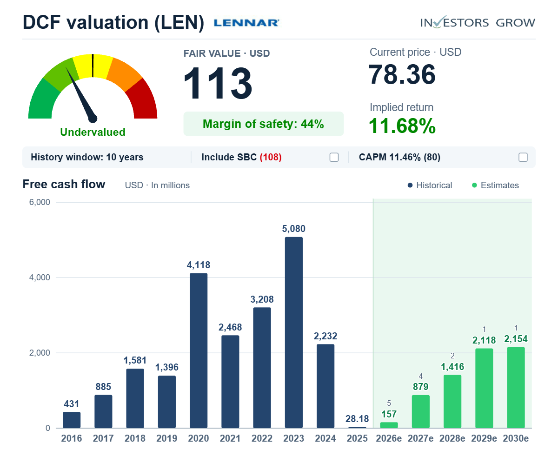
Task: Click the 2023 bar valued 5,080
Action: (x=293, y=332)
